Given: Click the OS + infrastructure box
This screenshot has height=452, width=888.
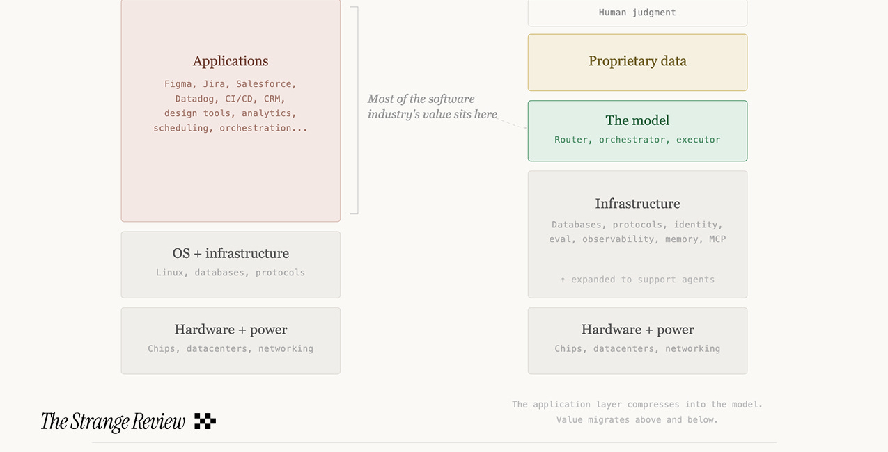Looking at the screenshot, I should (x=231, y=265).
